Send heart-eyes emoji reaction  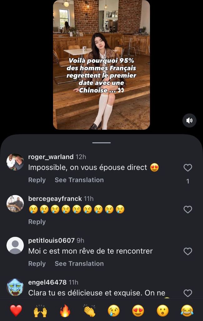pyautogui.click(x=138, y=311)
